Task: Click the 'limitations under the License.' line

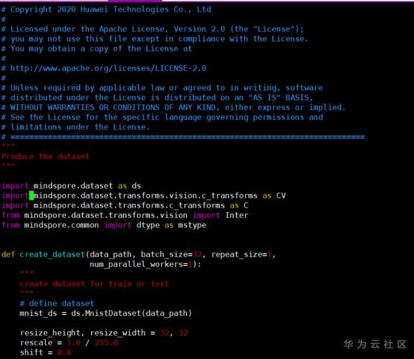Action: pos(76,127)
